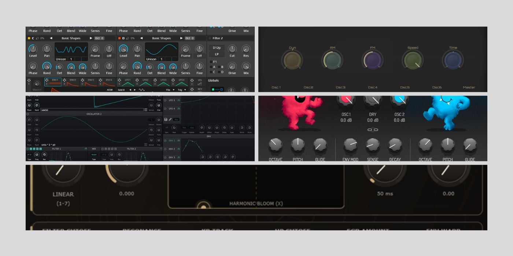Toggle the LFO 3 power icon

pyautogui.click(x=165, y=100)
